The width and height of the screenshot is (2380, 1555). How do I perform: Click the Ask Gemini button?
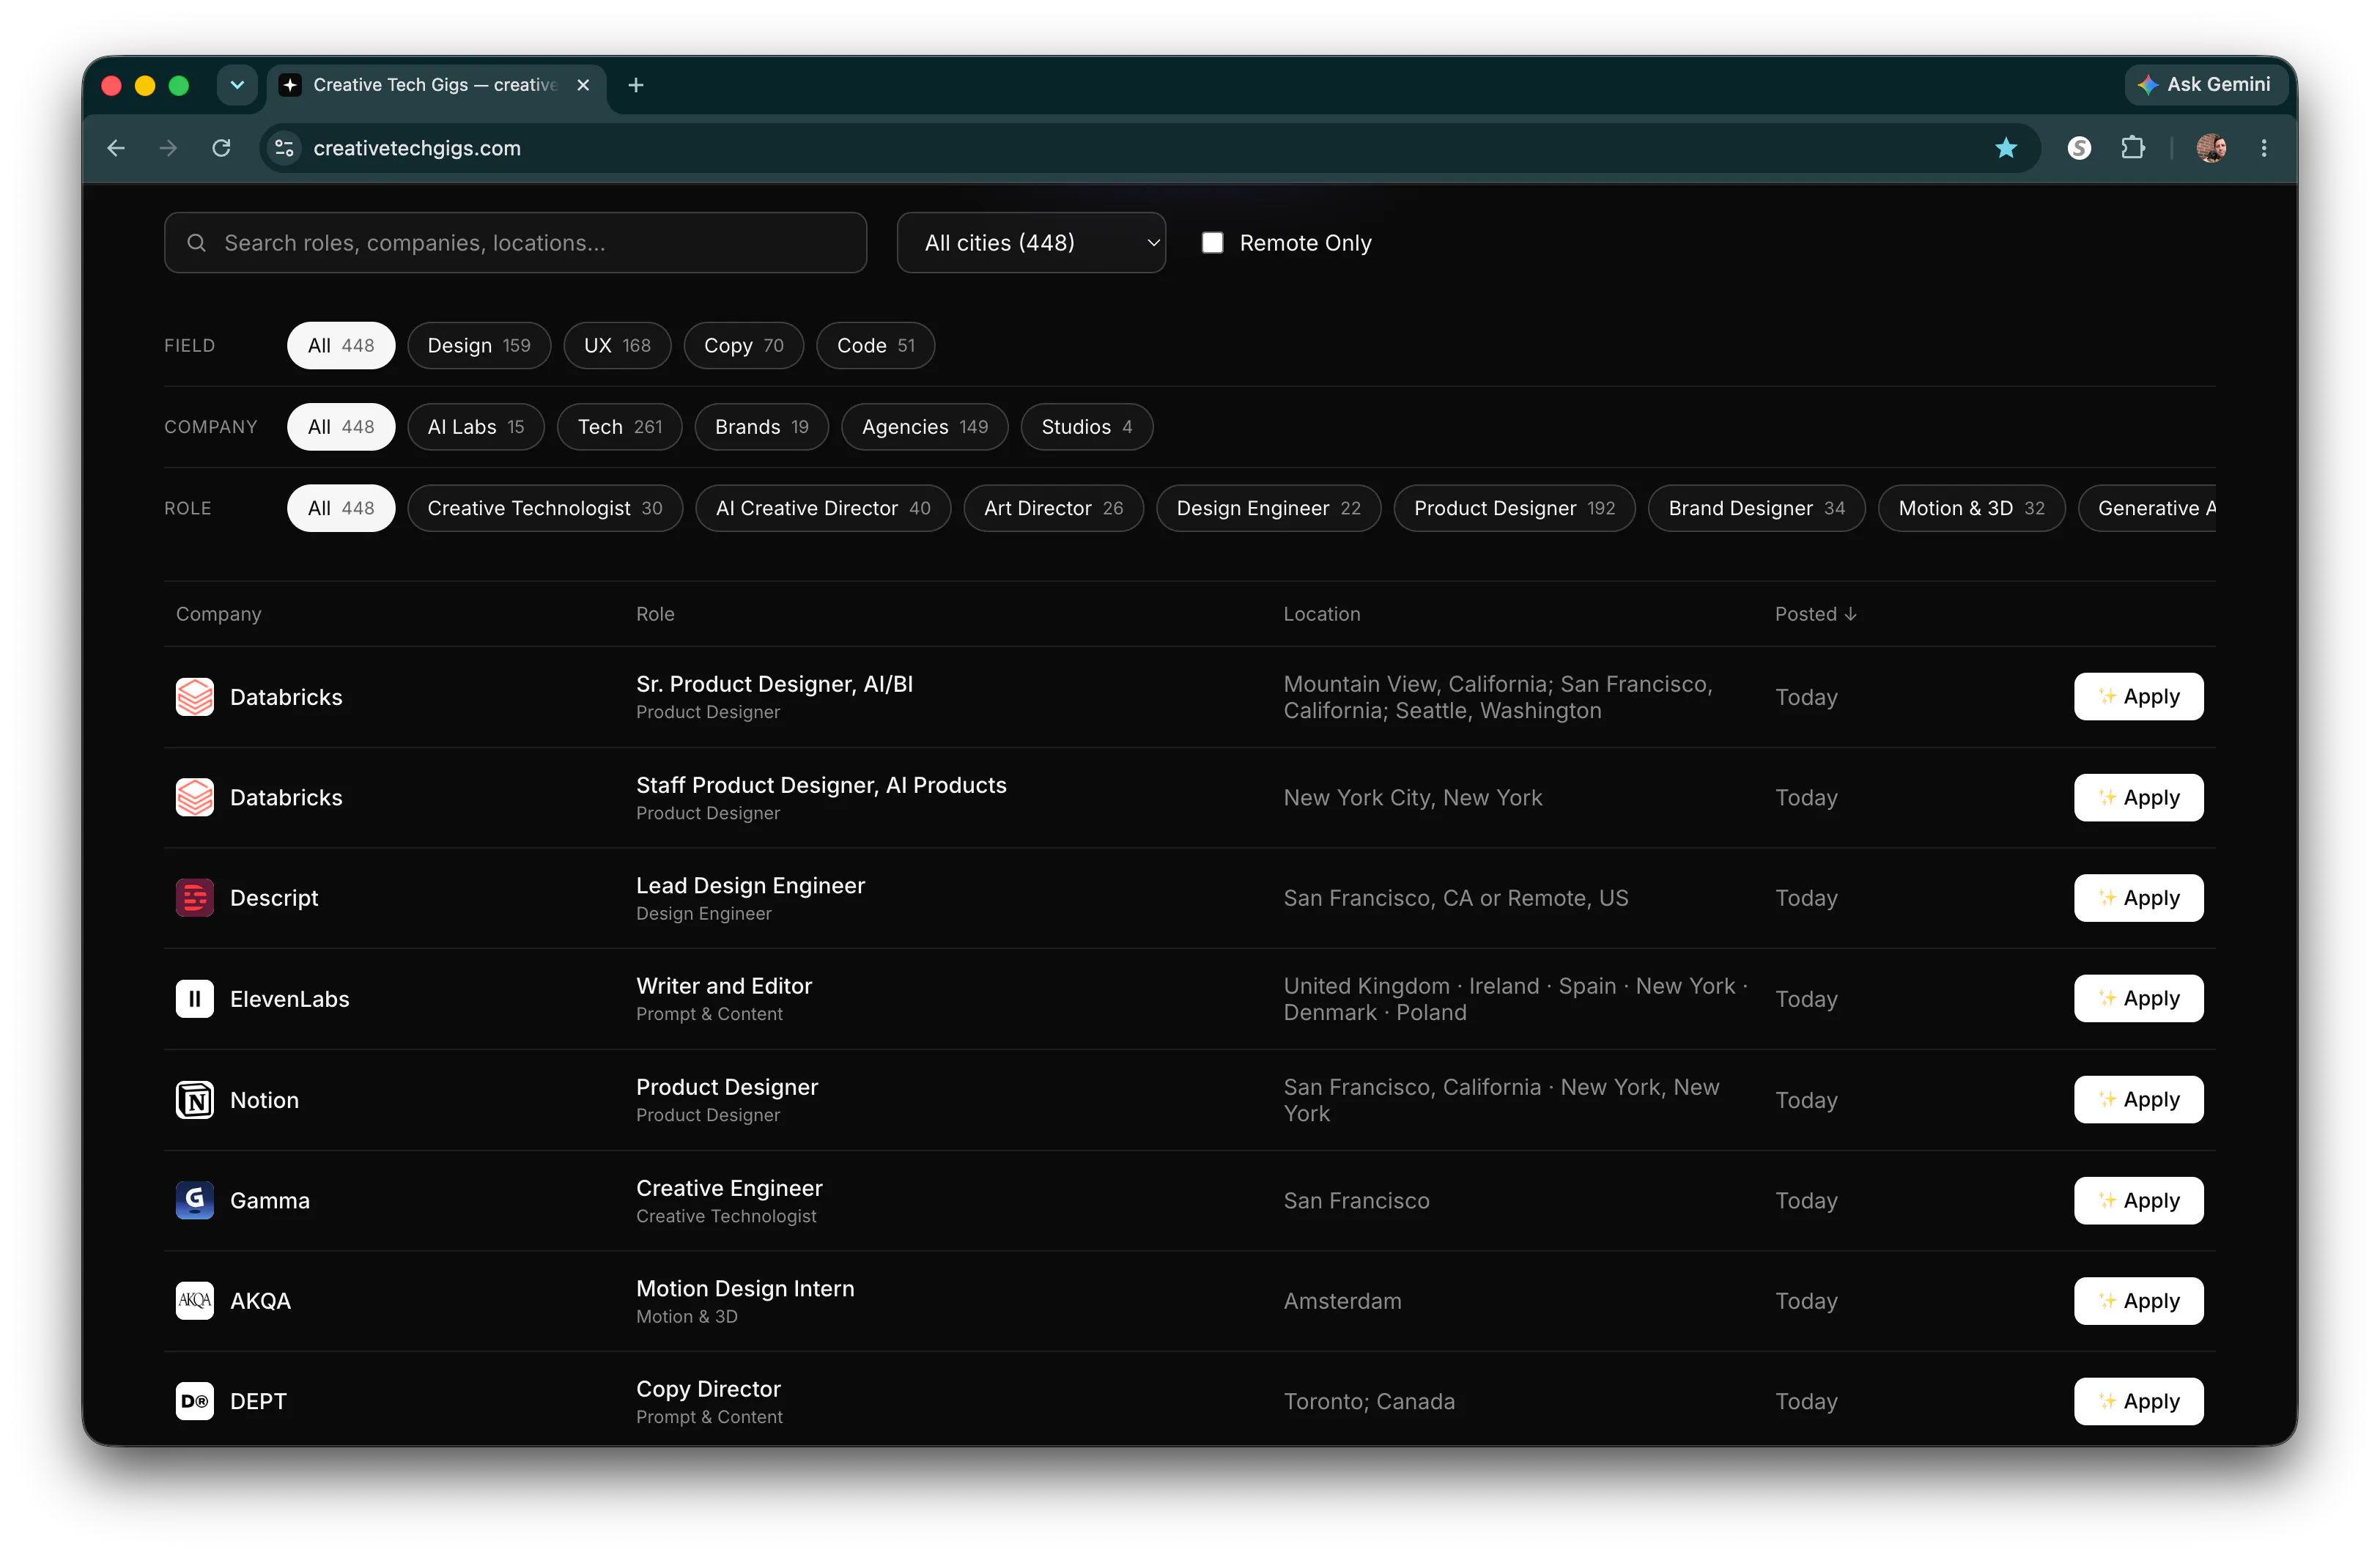point(2205,85)
